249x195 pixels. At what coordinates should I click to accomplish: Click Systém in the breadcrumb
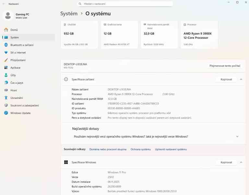tap(69, 14)
